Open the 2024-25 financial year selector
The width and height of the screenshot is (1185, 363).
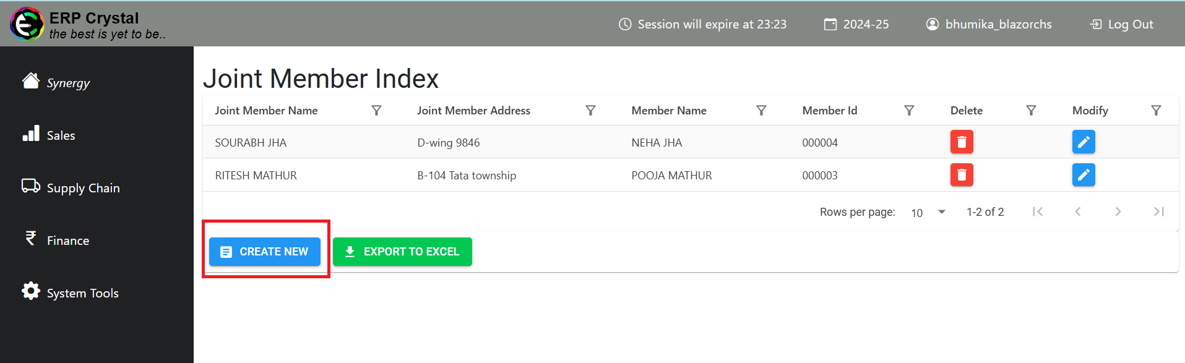point(856,24)
